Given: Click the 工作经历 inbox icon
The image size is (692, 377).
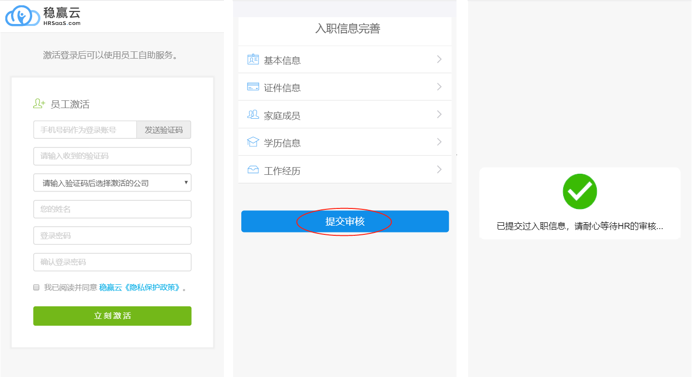Looking at the screenshot, I should coord(253,170).
